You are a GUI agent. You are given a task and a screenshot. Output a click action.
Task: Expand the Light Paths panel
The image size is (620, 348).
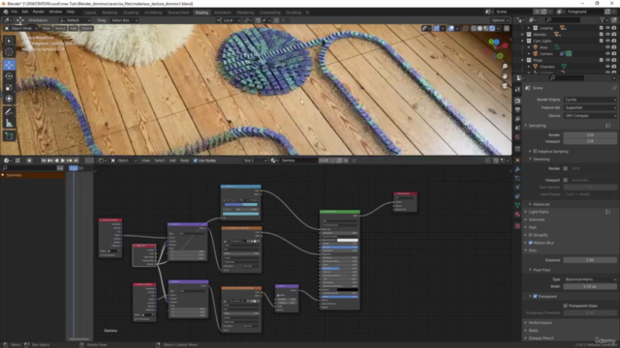[x=539, y=212]
